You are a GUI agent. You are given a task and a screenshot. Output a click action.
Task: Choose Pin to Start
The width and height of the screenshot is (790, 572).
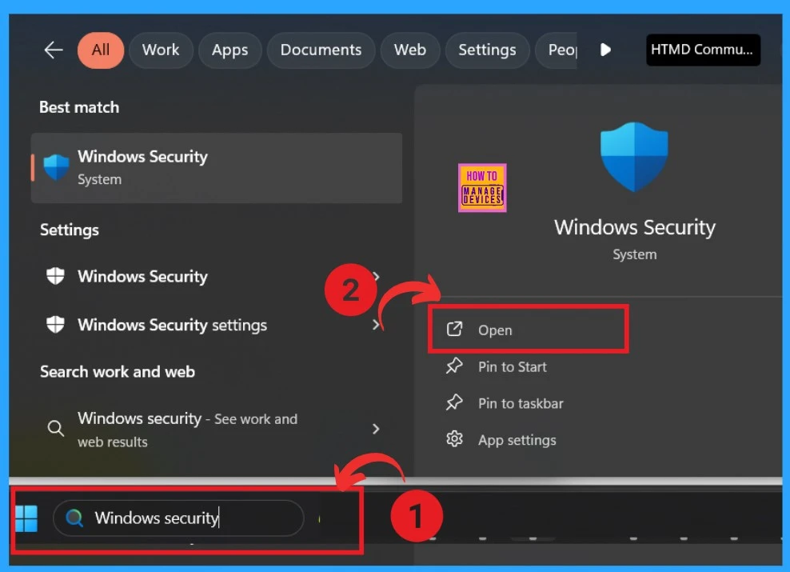[x=512, y=367]
